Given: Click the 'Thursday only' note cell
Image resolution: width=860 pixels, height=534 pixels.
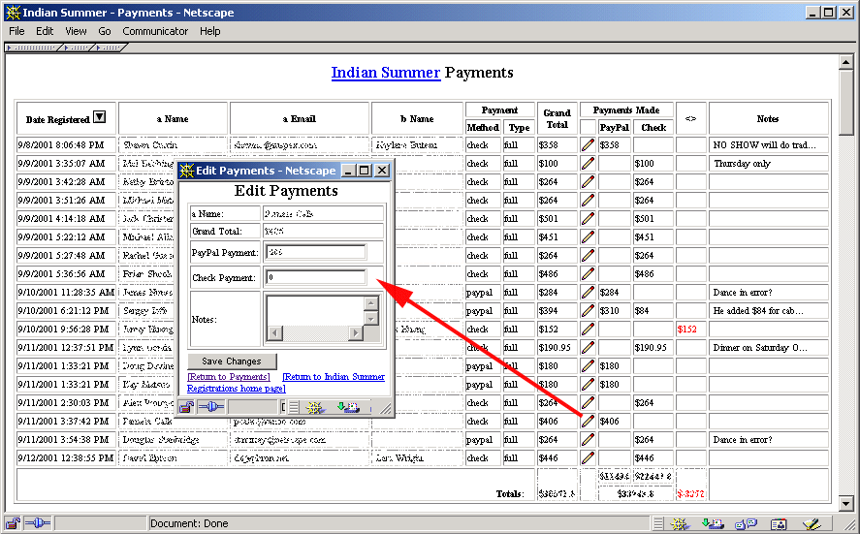Looking at the screenshot, I should pos(769,164).
